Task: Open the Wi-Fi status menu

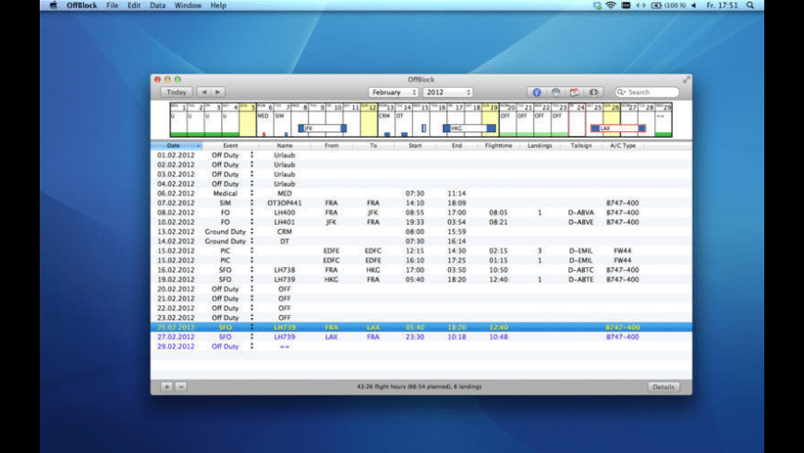Action: (611, 6)
